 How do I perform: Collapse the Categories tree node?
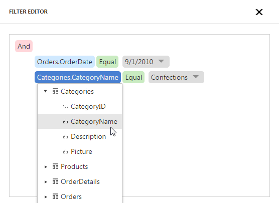(x=46, y=91)
